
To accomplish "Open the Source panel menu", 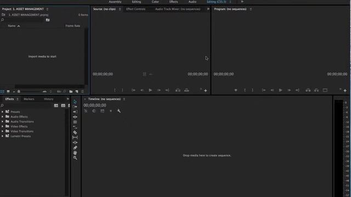I will point(120,9).
